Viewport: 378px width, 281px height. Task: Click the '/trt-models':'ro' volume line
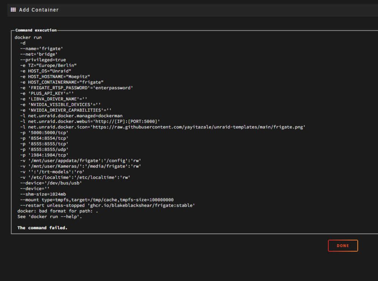click(x=52, y=172)
